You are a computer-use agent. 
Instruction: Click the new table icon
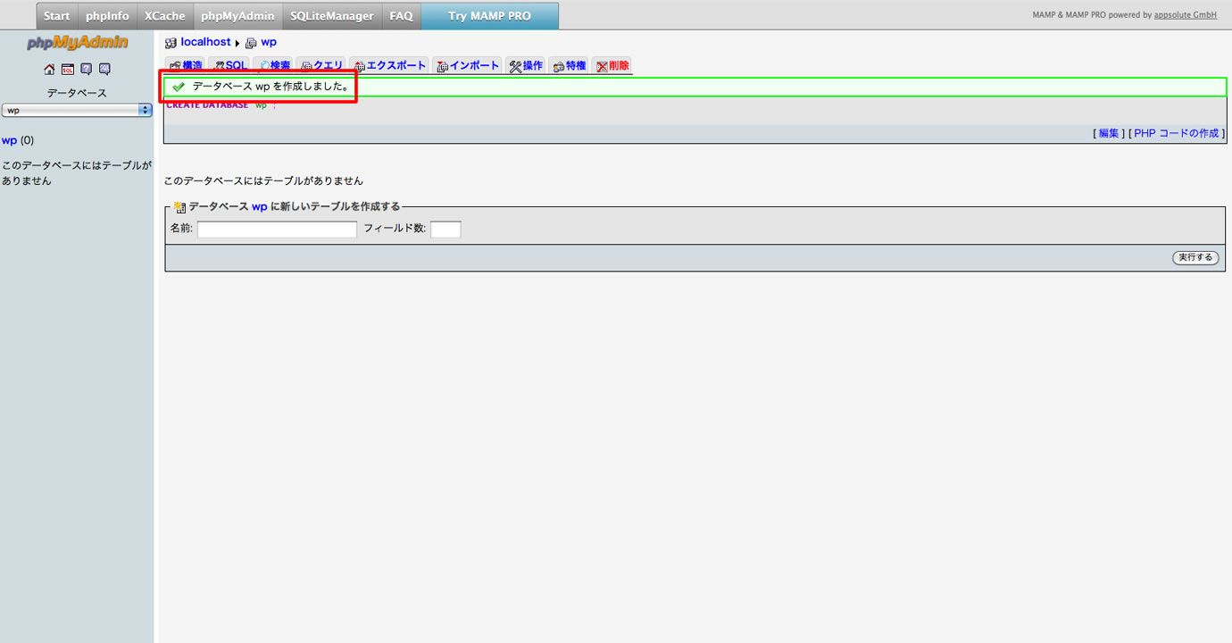click(x=179, y=207)
